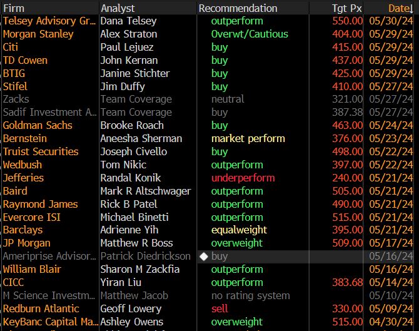Select Ameriprise Advisor... firm entry
The height and width of the screenshot is (331, 419).
coord(49,256)
